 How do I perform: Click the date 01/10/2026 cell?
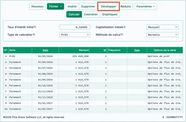pos(45,86)
